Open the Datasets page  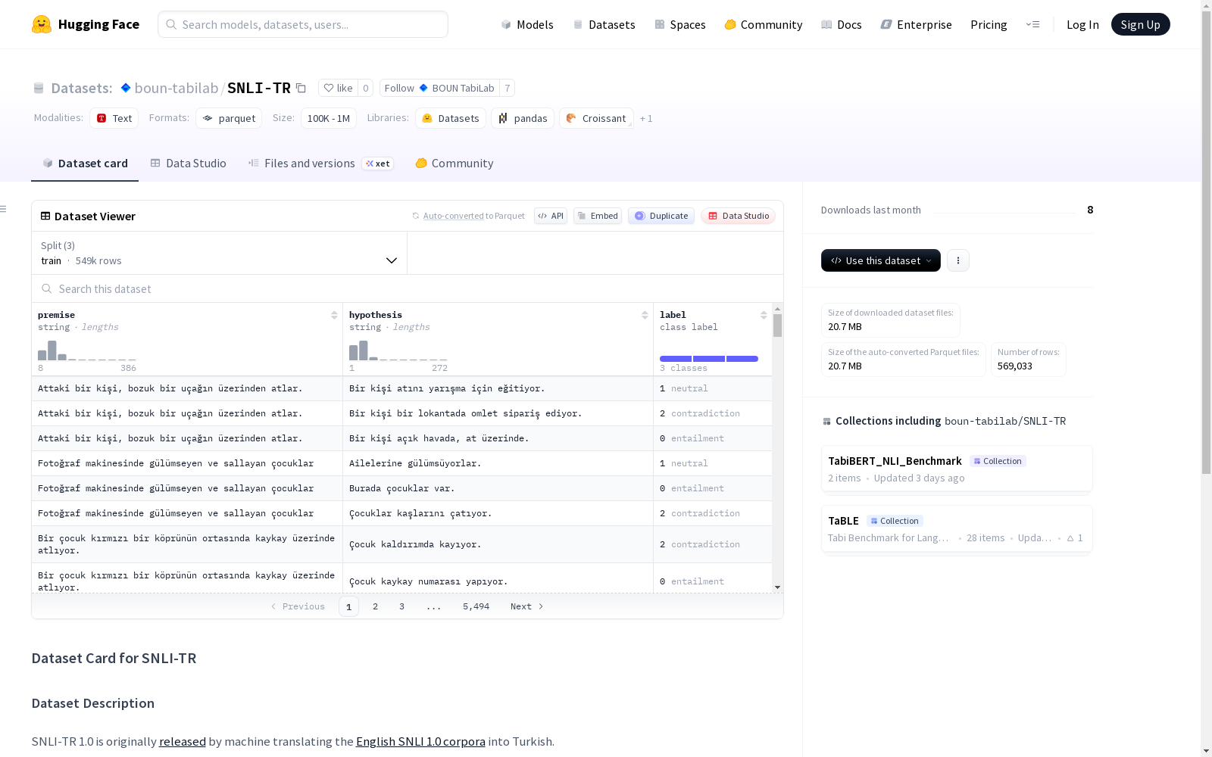[604, 24]
